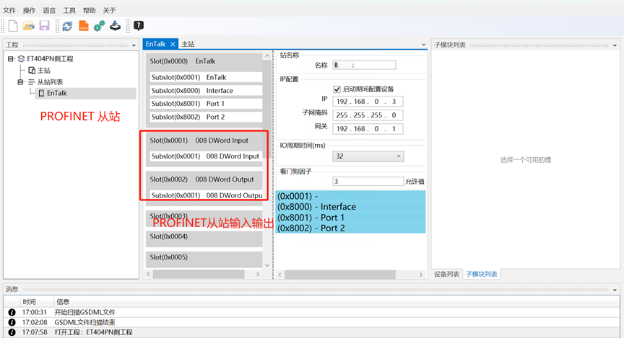
Task: Open the green gears configuration icon
Action: pyautogui.click(x=99, y=26)
